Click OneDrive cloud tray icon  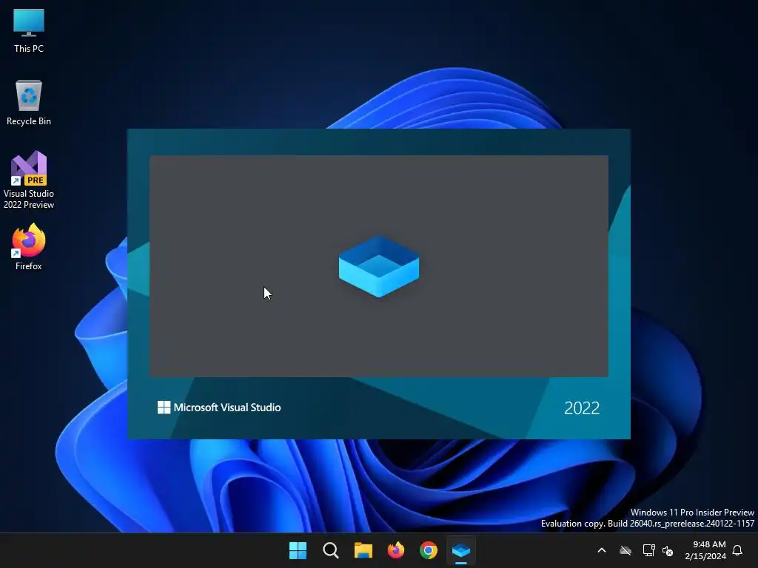(x=625, y=550)
